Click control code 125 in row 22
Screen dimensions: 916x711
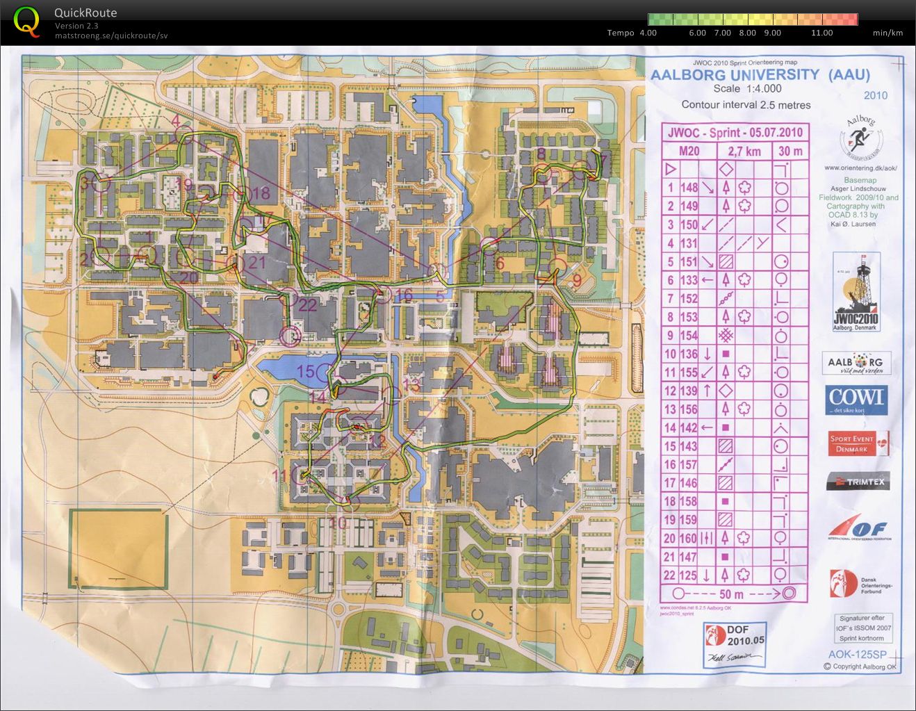click(x=688, y=575)
